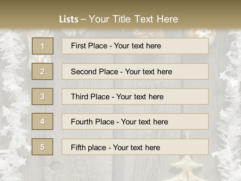
Task: Select the number 4 box
Action: click(42, 121)
